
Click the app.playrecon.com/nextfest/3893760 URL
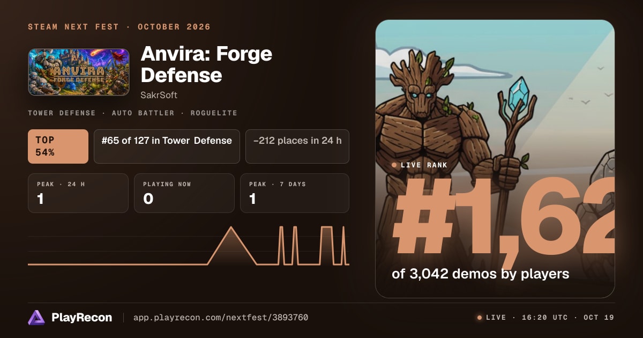click(x=221, y=318)
